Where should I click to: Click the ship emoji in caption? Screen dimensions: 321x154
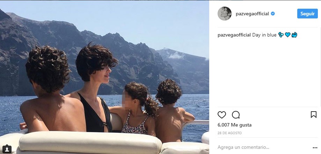click(x=294, y=35)
